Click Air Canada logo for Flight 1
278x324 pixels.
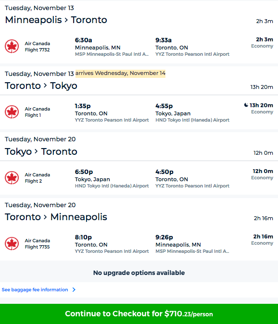pyautogui.click(x=12, y=112)
